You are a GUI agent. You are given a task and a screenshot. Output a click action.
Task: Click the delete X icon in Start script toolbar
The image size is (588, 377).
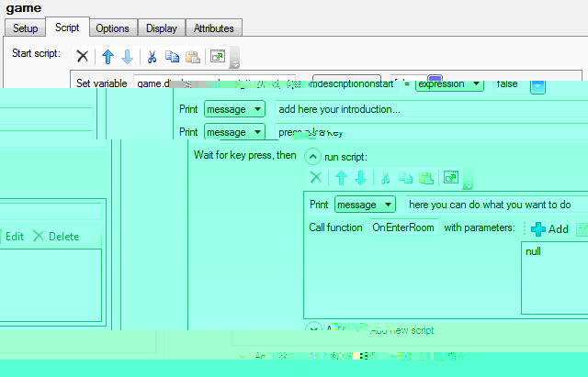tap(83, 57)
